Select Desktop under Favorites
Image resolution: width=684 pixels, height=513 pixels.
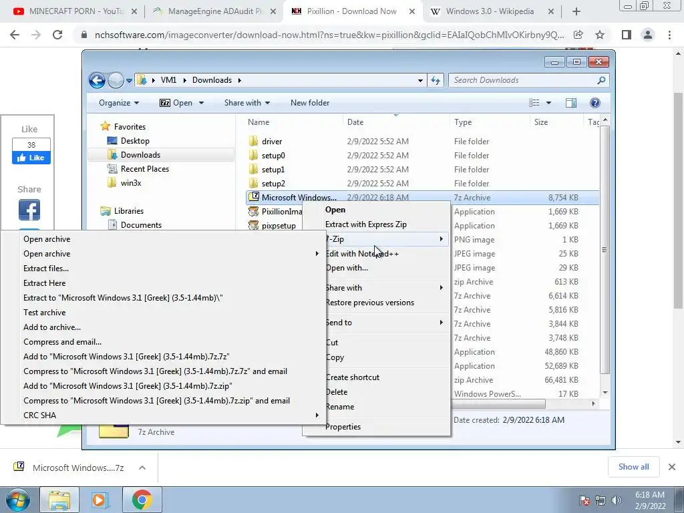(x=135, y=141)
